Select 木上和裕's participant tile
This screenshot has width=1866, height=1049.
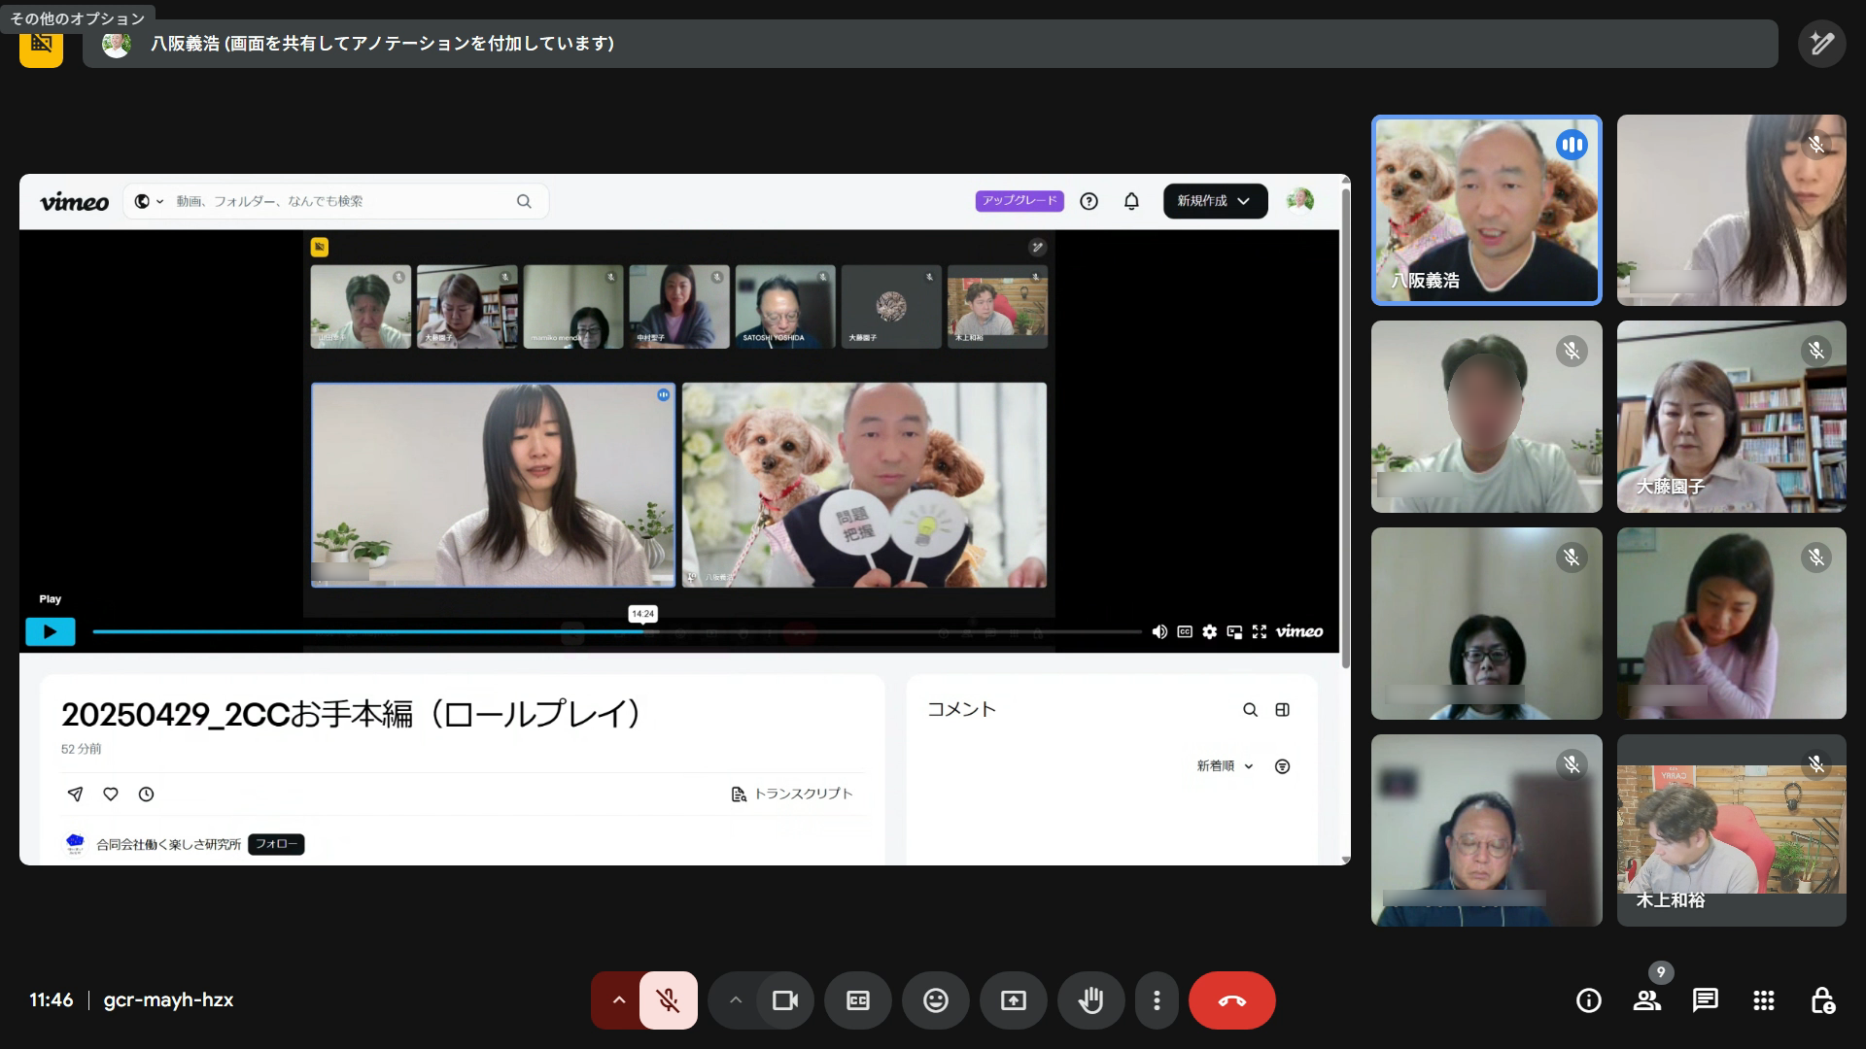1731,830
